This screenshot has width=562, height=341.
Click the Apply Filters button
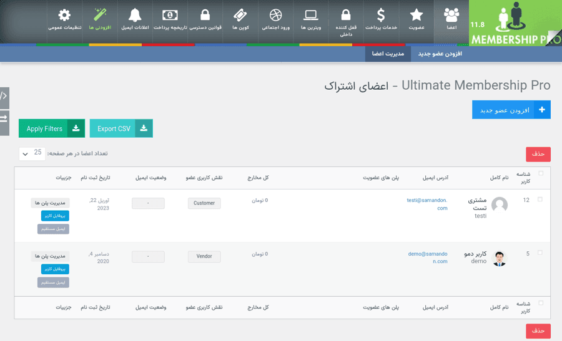click(x=52, y=128)
